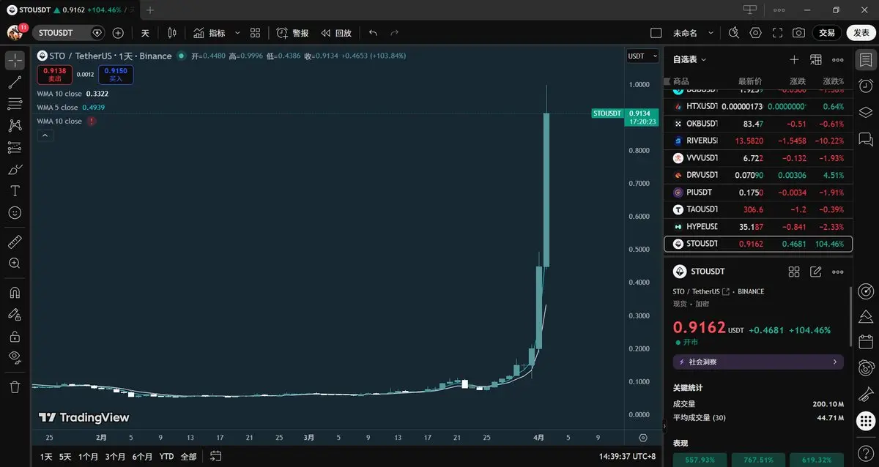Viewport: 879px width, 467px height.
Task: Undo the last chart action
Action: pyautogui.click(x=374, y=33)
